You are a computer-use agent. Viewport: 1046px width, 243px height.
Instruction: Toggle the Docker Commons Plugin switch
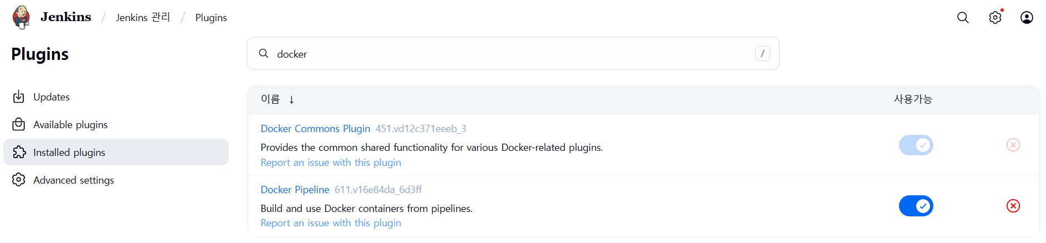click(916, 145)
